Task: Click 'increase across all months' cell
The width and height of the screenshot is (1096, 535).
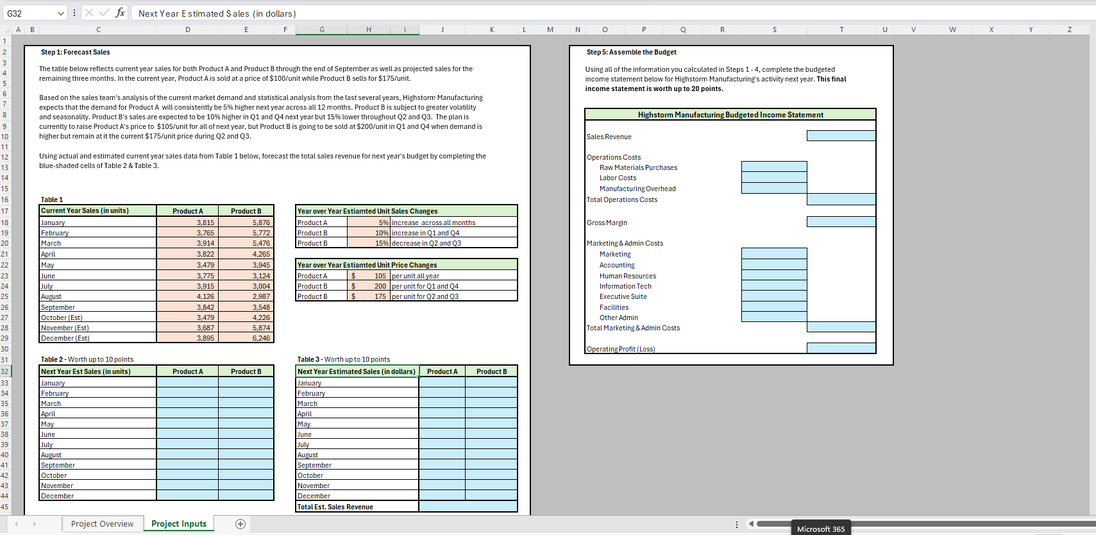Action: (x=454, y=223)
